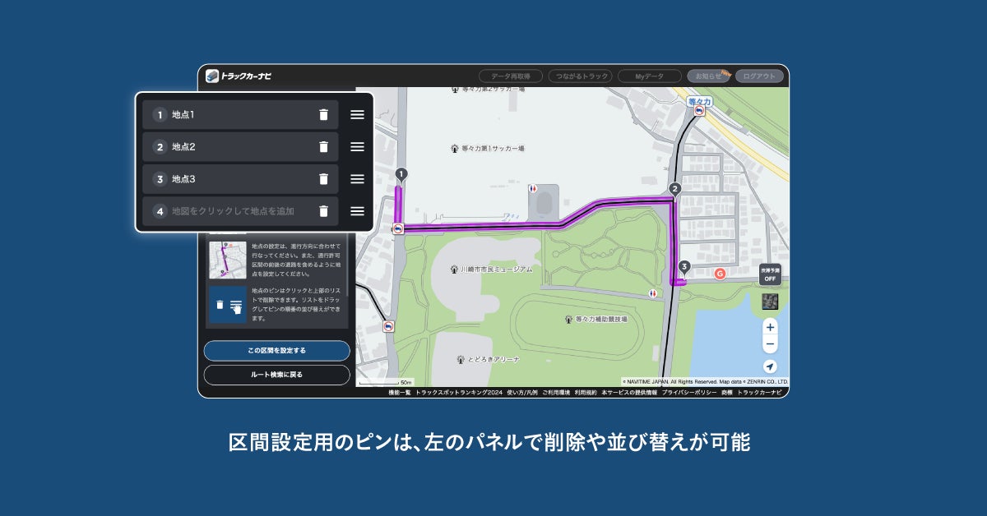Grab the reorder handle for 地点1
Screen dimensions: 987x516
357,115
